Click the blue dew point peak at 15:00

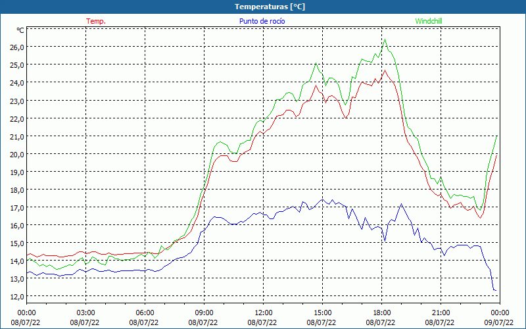[x=322, y=199]
